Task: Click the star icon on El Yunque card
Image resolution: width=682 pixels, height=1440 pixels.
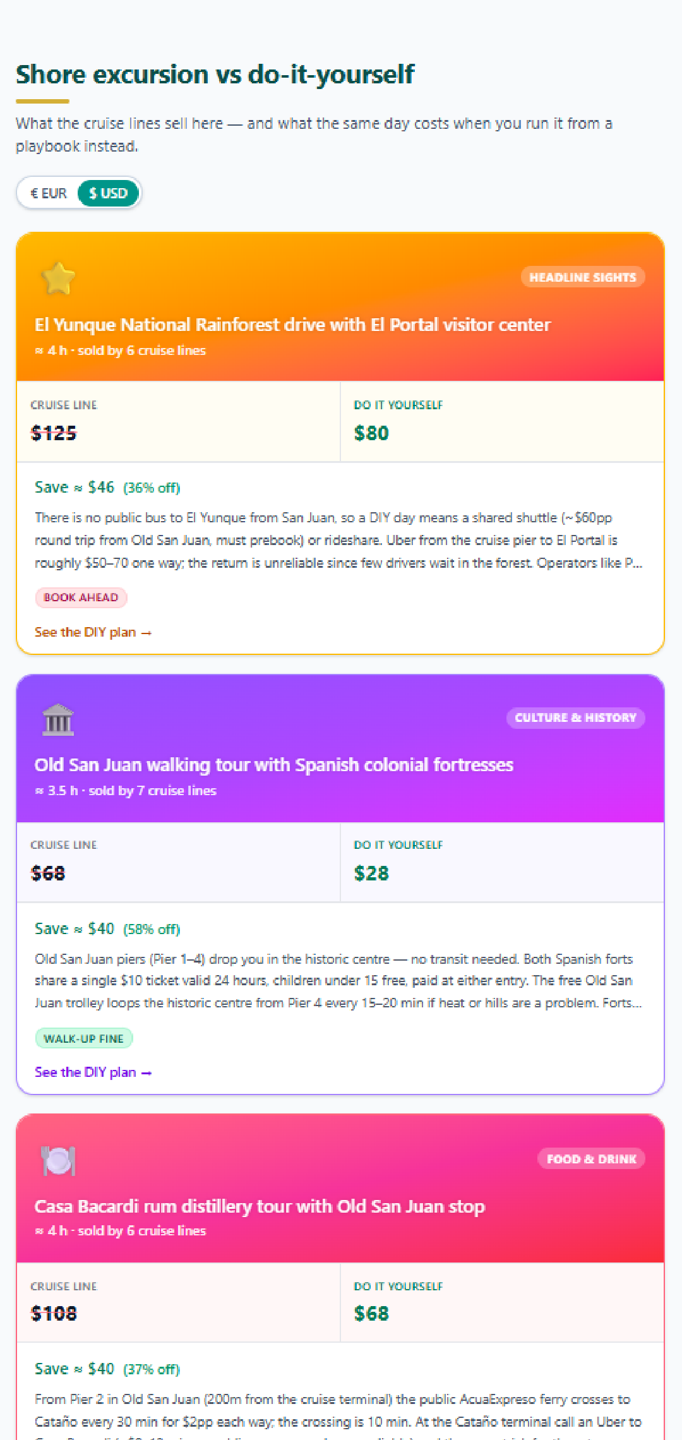Action: 58,279
